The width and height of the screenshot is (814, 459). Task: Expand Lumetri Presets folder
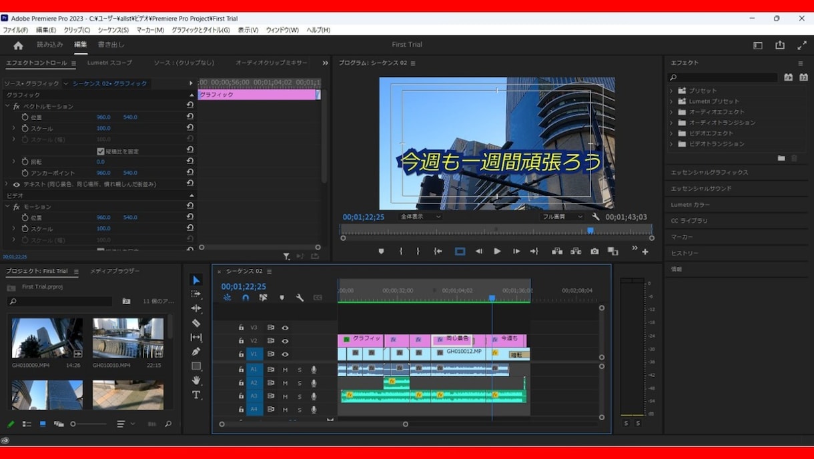click(x=671, y=101)
